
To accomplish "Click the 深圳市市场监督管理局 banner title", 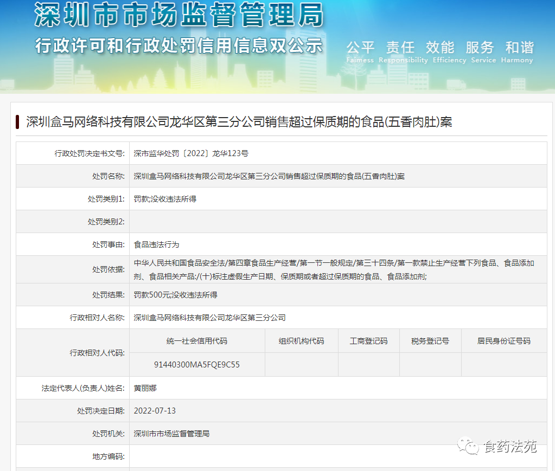I will [x=178, y=15].
